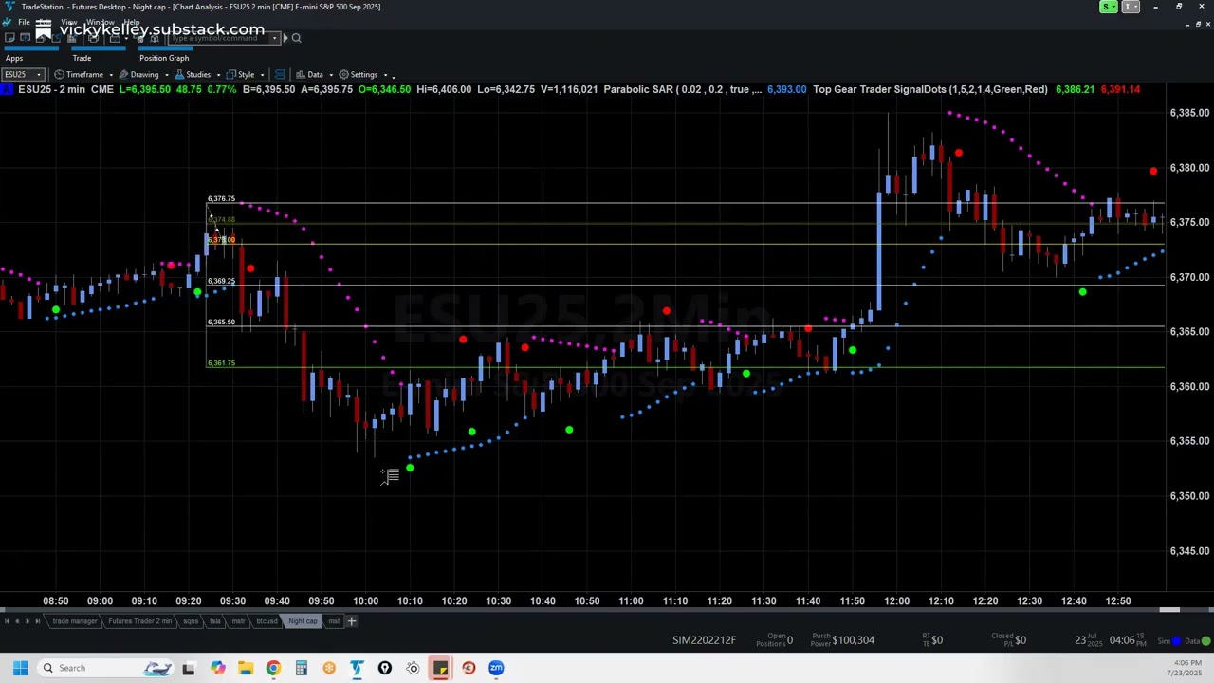Click the Settings gear icon
The width and height of the screenshot is (1214, 683).
click(343, 74)
